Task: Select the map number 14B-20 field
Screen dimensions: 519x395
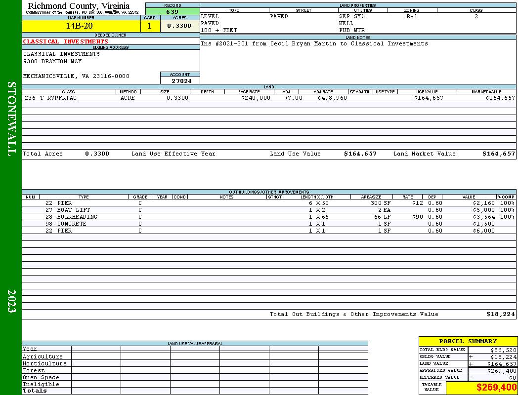Action: coord(81,26)
